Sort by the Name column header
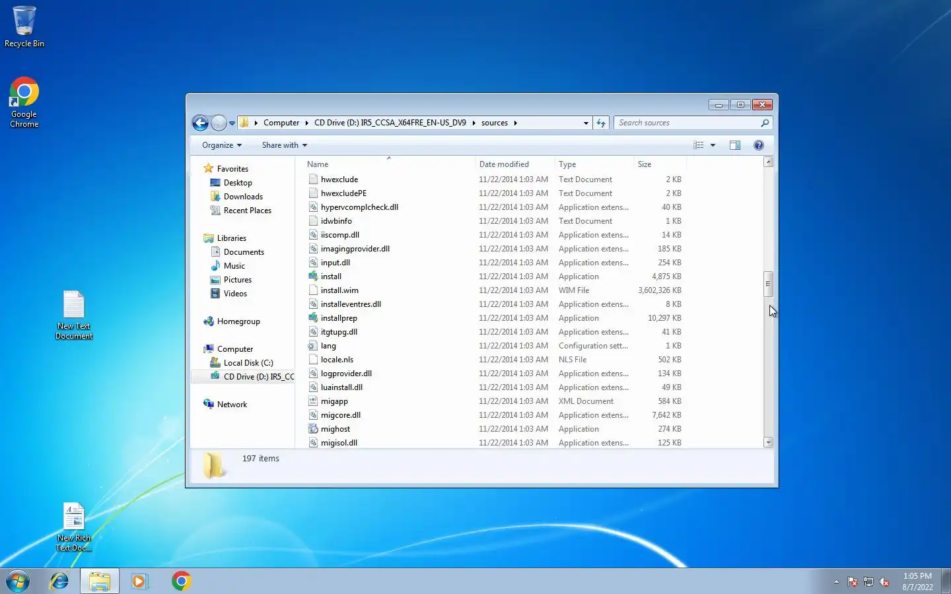The height and width of the screenshot is (594, 951). click(x=388, y=164)
